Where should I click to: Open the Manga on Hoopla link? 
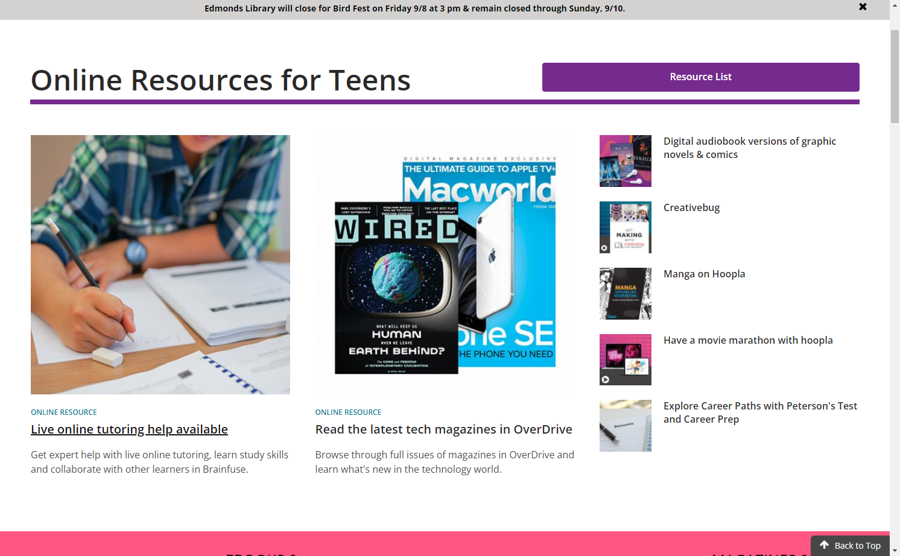click(704, 274)
